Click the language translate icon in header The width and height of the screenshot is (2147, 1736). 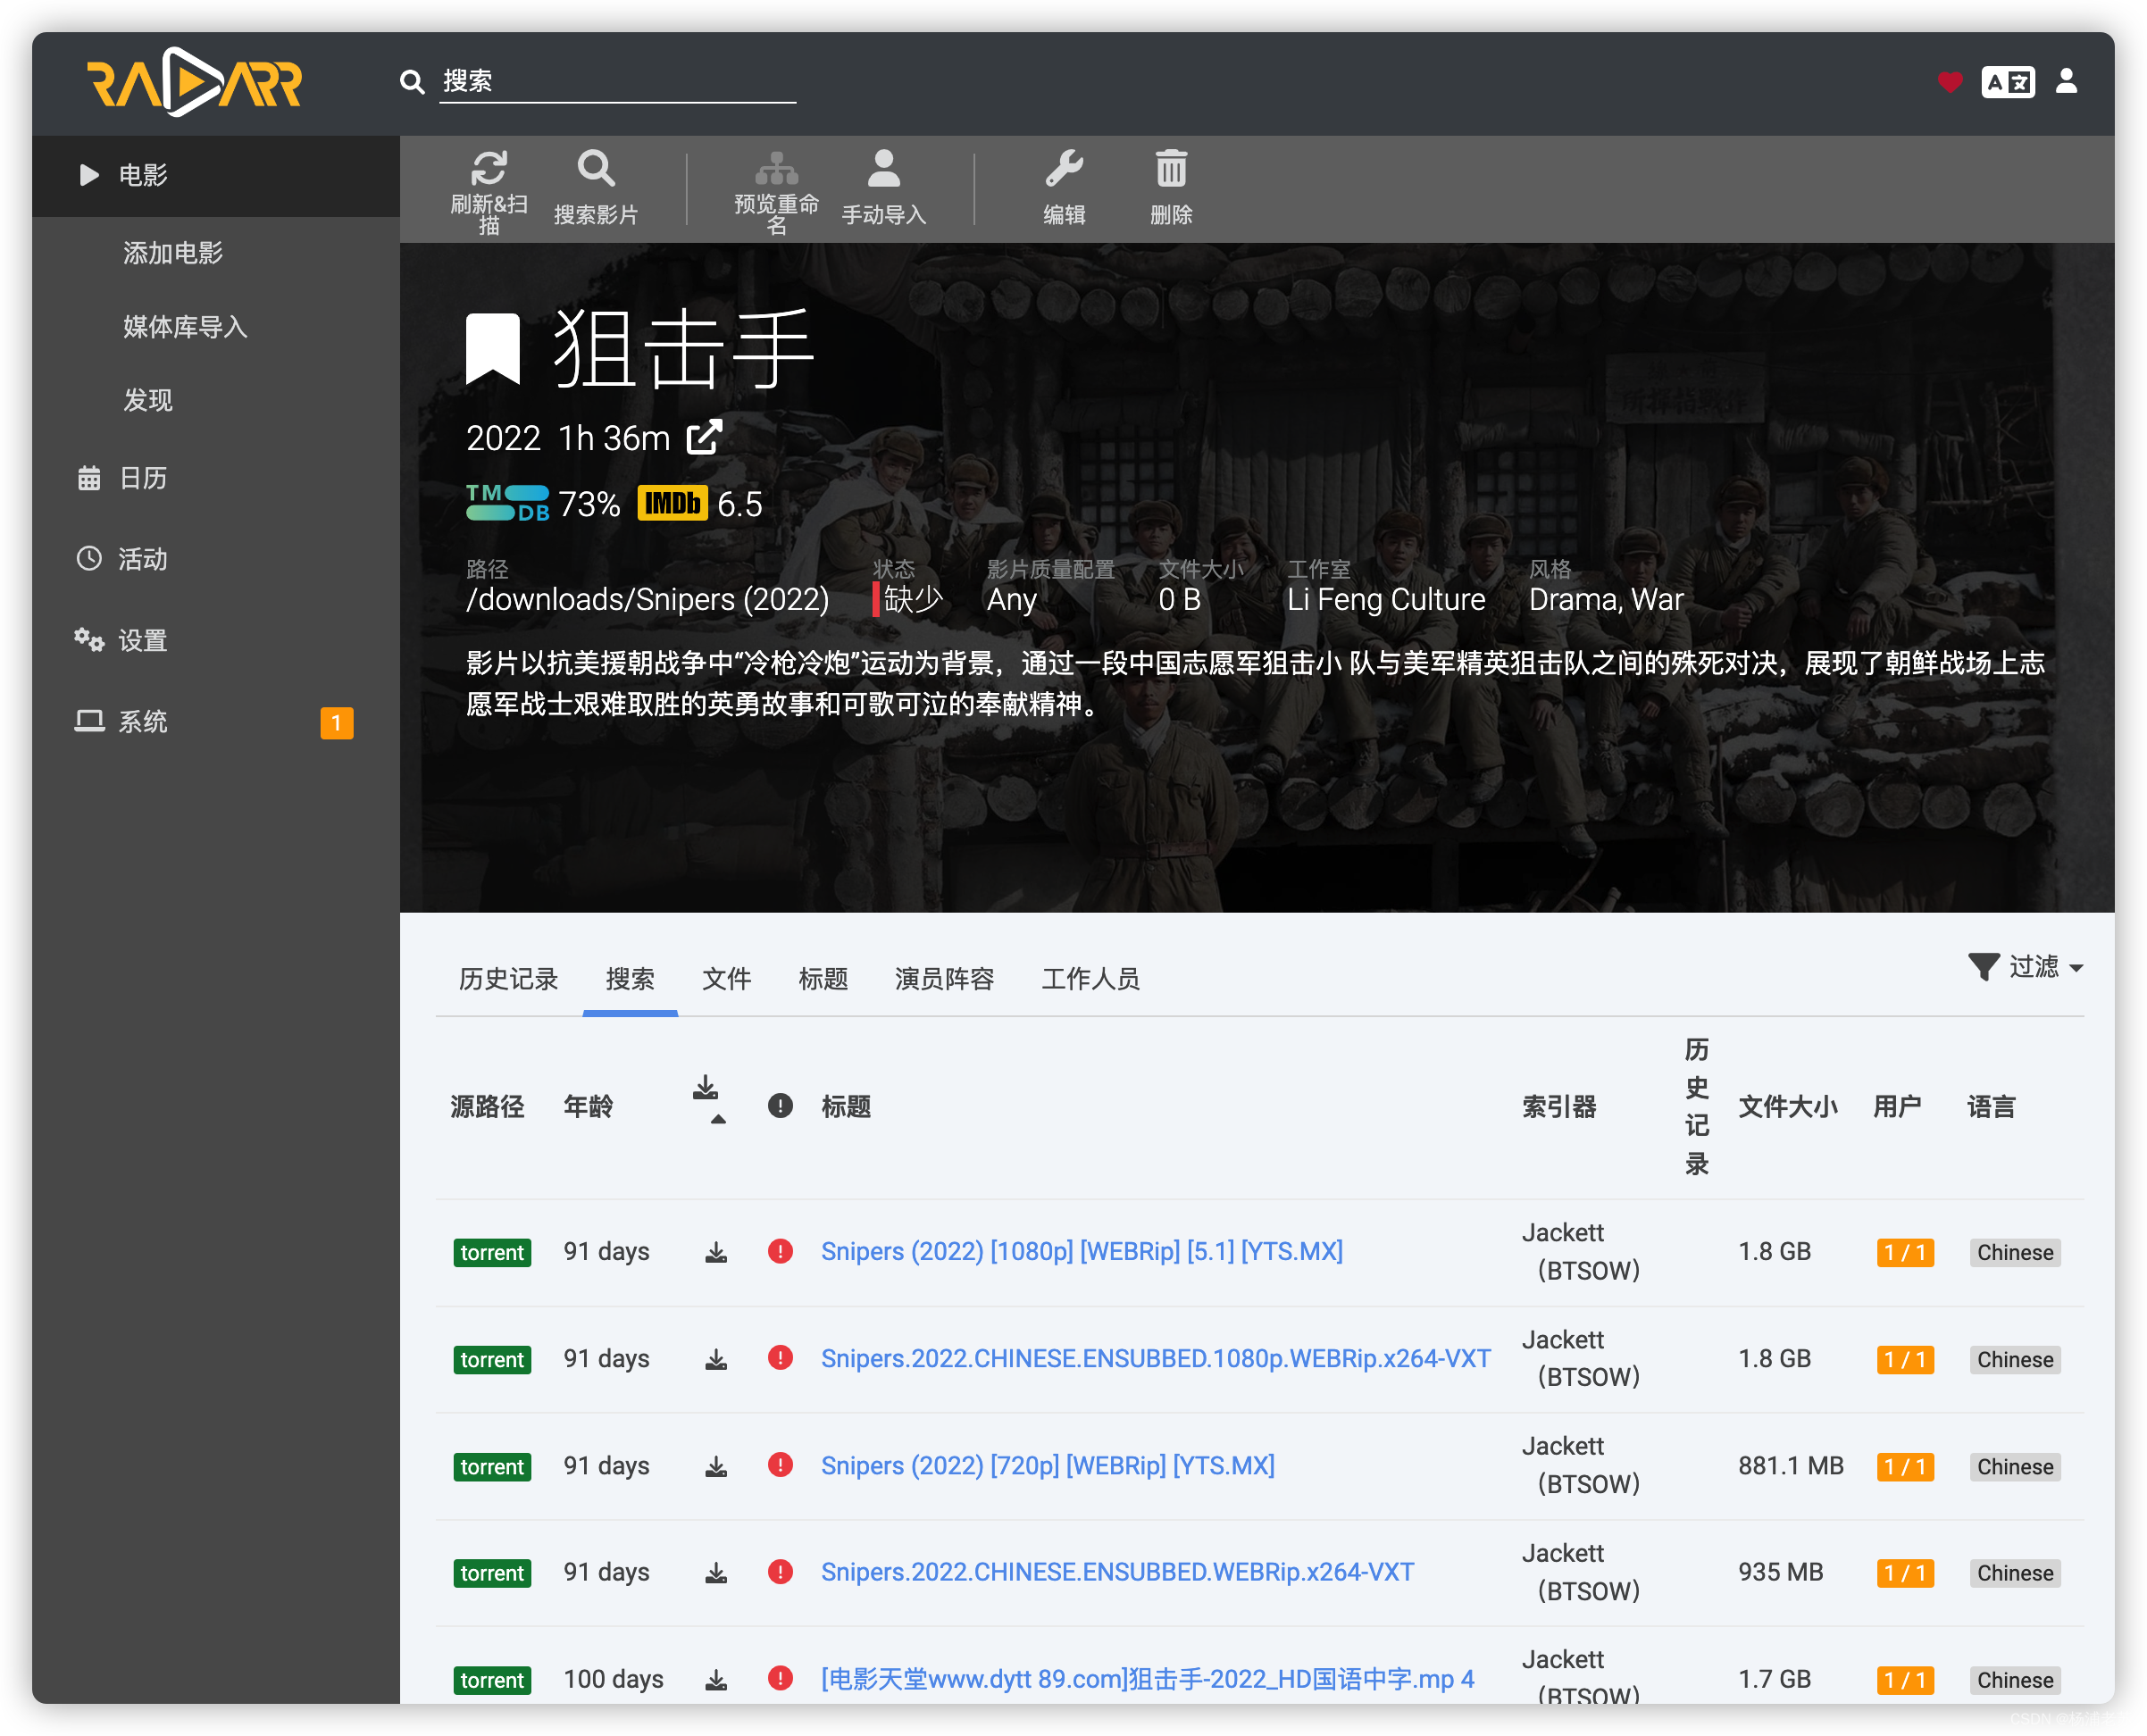click(x=2007, y=82)
